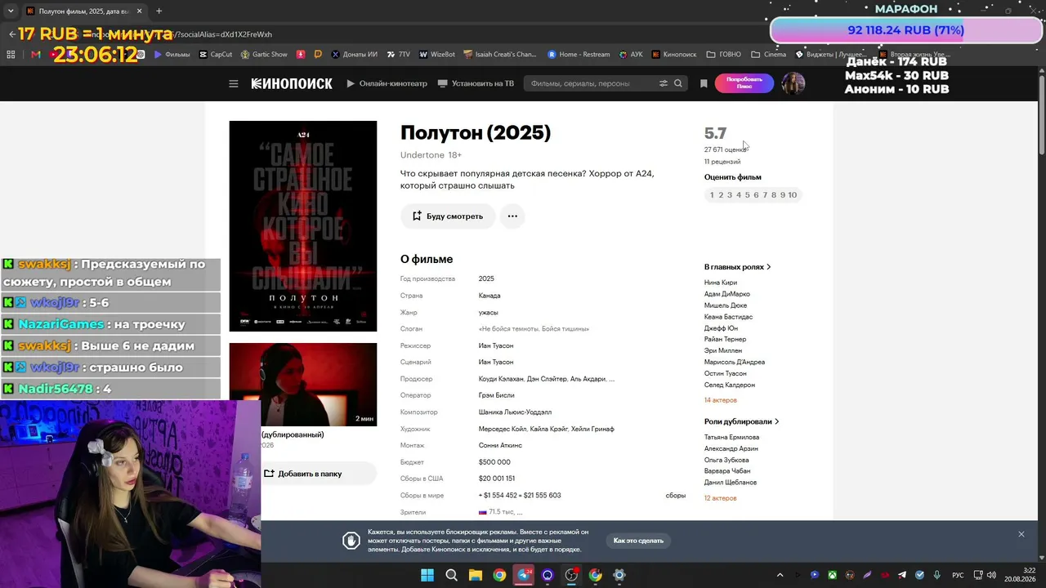Expand the В главных ролях section
Viewport: 1046px width, 588px height.
pos(738,267)
